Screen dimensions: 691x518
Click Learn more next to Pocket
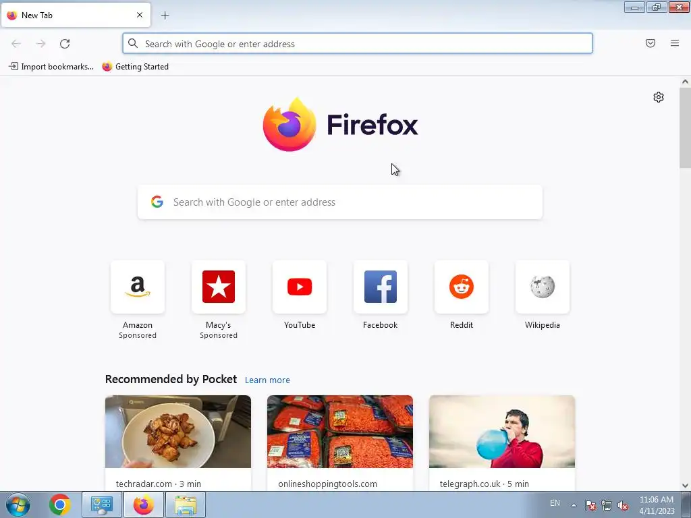[267, 380]
